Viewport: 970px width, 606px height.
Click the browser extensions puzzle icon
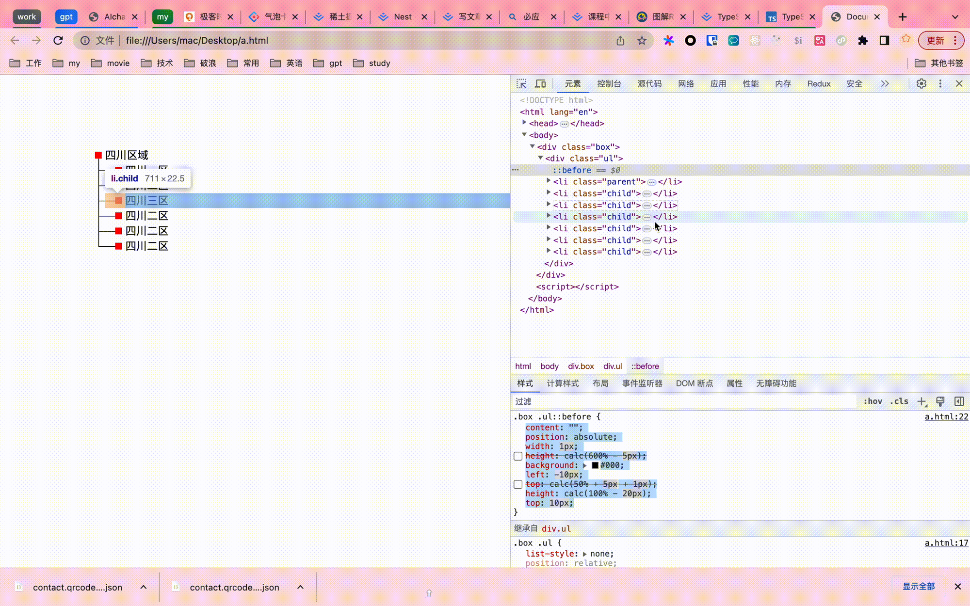tap(863, 40)
